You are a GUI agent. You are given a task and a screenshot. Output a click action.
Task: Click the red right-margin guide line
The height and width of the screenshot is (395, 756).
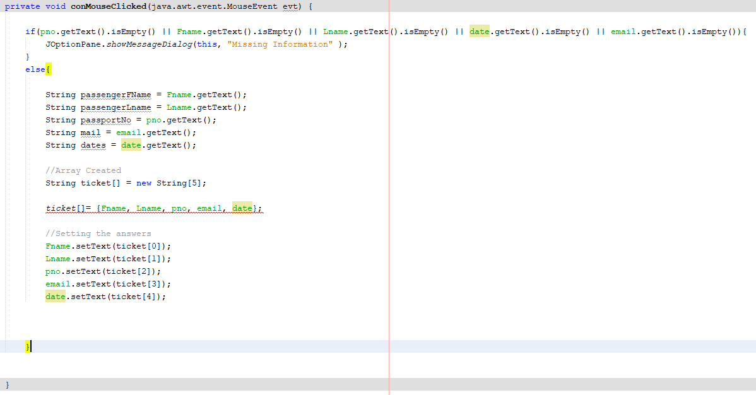(389, 189)
